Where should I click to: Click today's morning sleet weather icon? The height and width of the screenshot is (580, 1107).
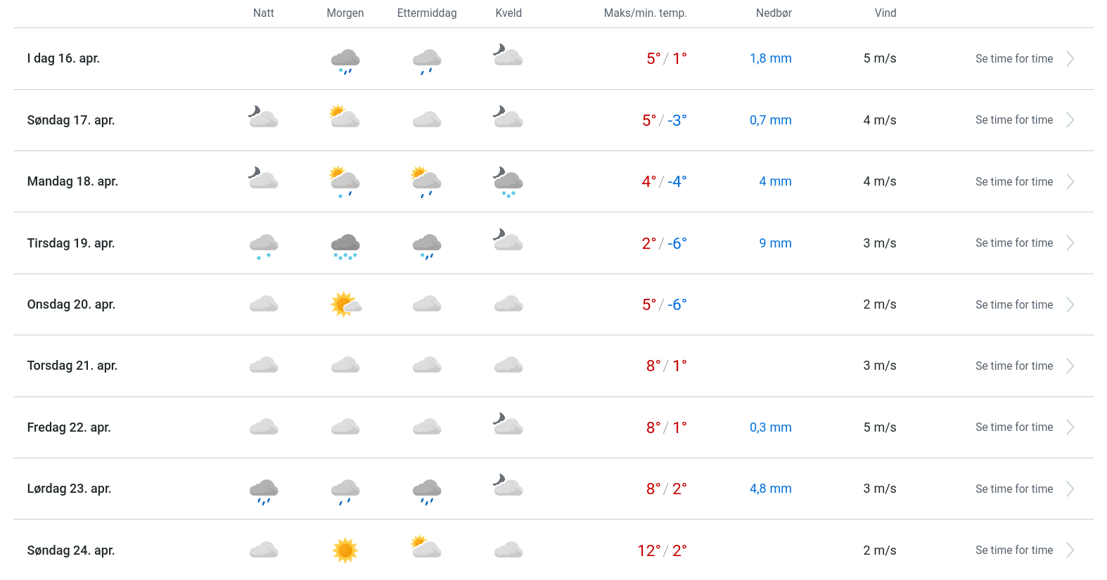[x=345, y=60]
